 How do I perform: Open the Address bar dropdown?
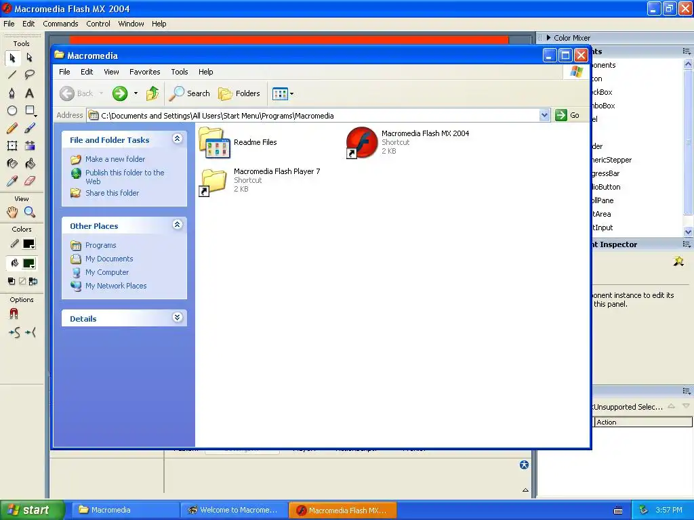tap(544, 115)
